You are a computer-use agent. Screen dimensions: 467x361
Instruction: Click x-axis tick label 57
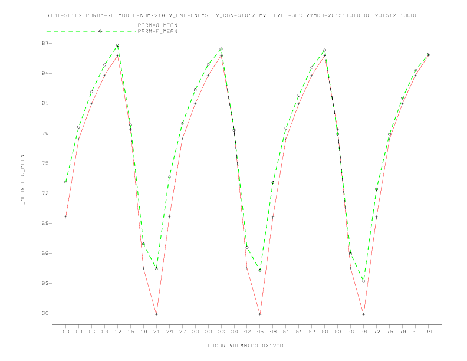312,332
